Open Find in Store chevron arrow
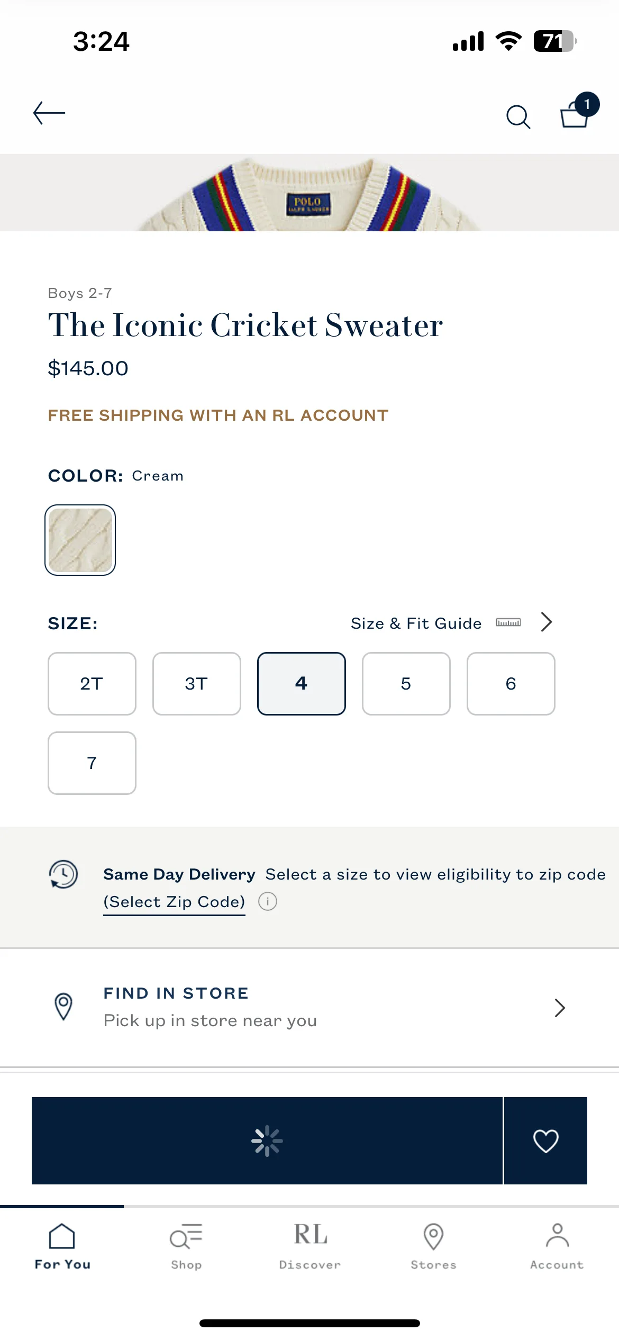The height and width of the screenshot is (1340, 619). [x=560, y=1008]
